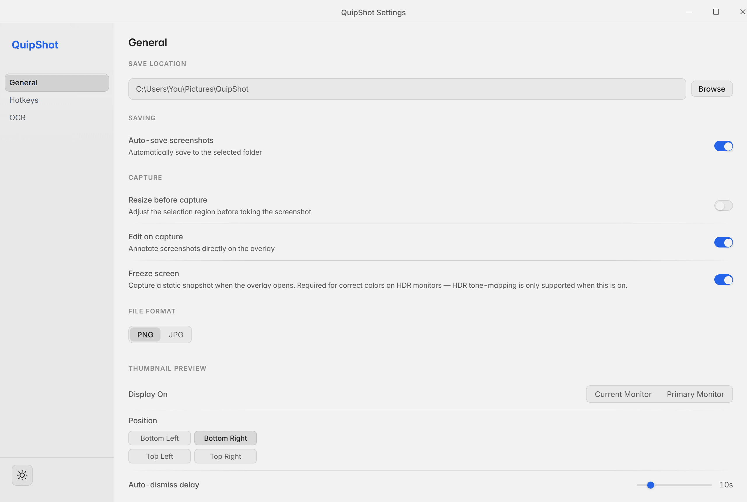Click the General page heading
The image size is (747, 502).
pos(148,43)
